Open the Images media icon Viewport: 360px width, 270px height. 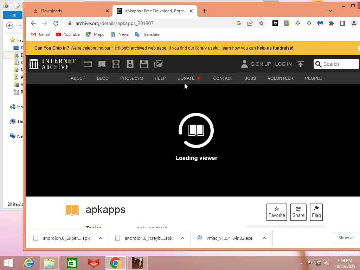pos(158,64)
